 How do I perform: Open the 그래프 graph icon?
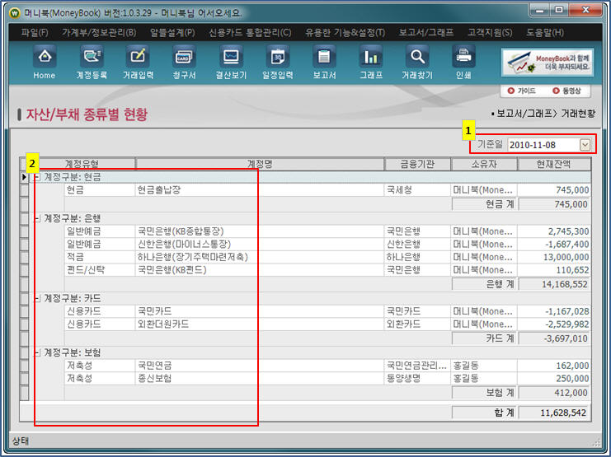(x=370, y=63)
